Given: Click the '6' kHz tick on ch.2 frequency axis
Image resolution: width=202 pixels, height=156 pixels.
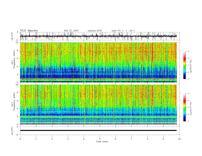Looking at the screenshot, I should 18,101.
